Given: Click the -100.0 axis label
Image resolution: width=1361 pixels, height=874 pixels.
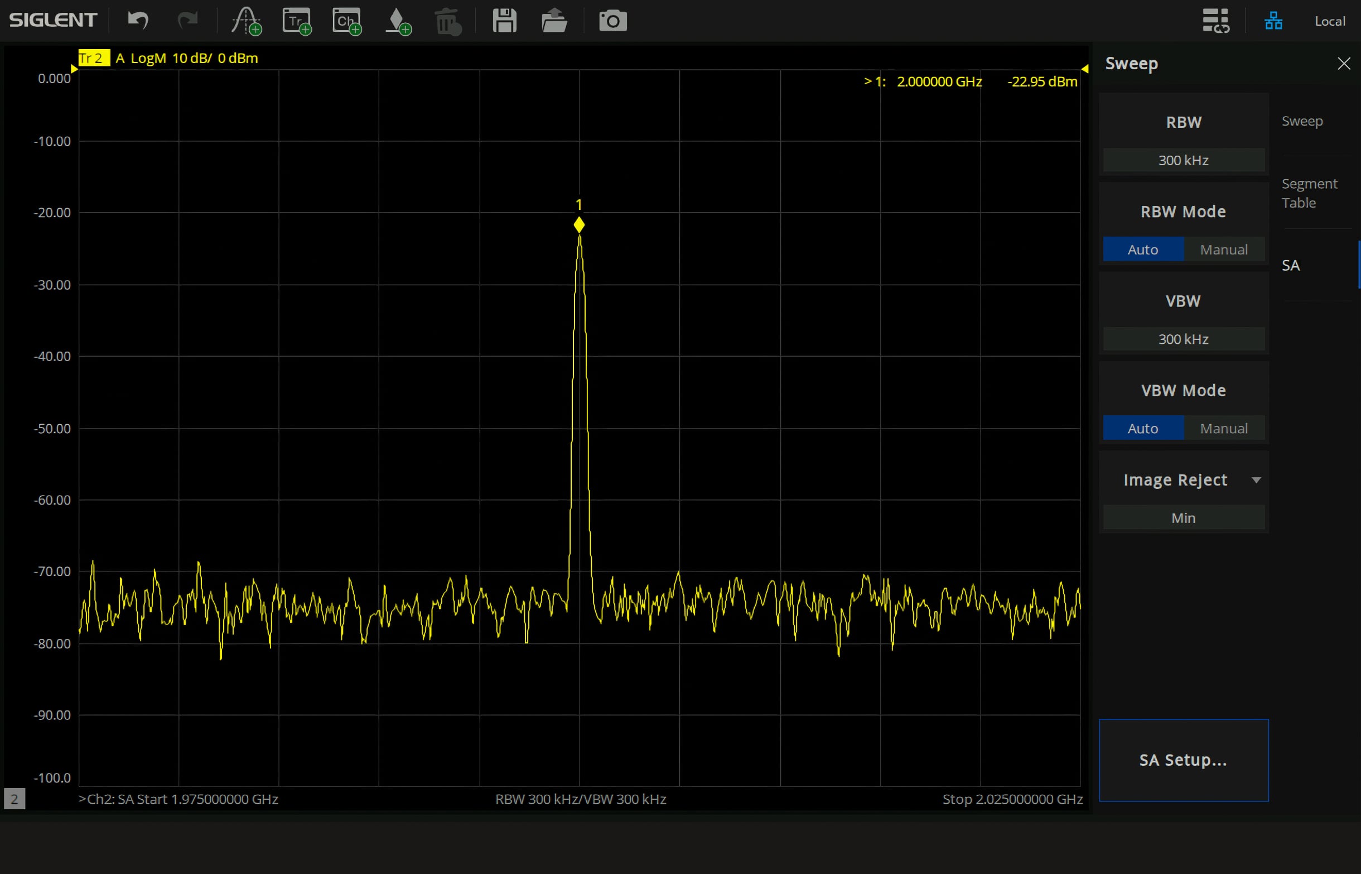Looking at the screenshot, I should (x=52, y=777).
